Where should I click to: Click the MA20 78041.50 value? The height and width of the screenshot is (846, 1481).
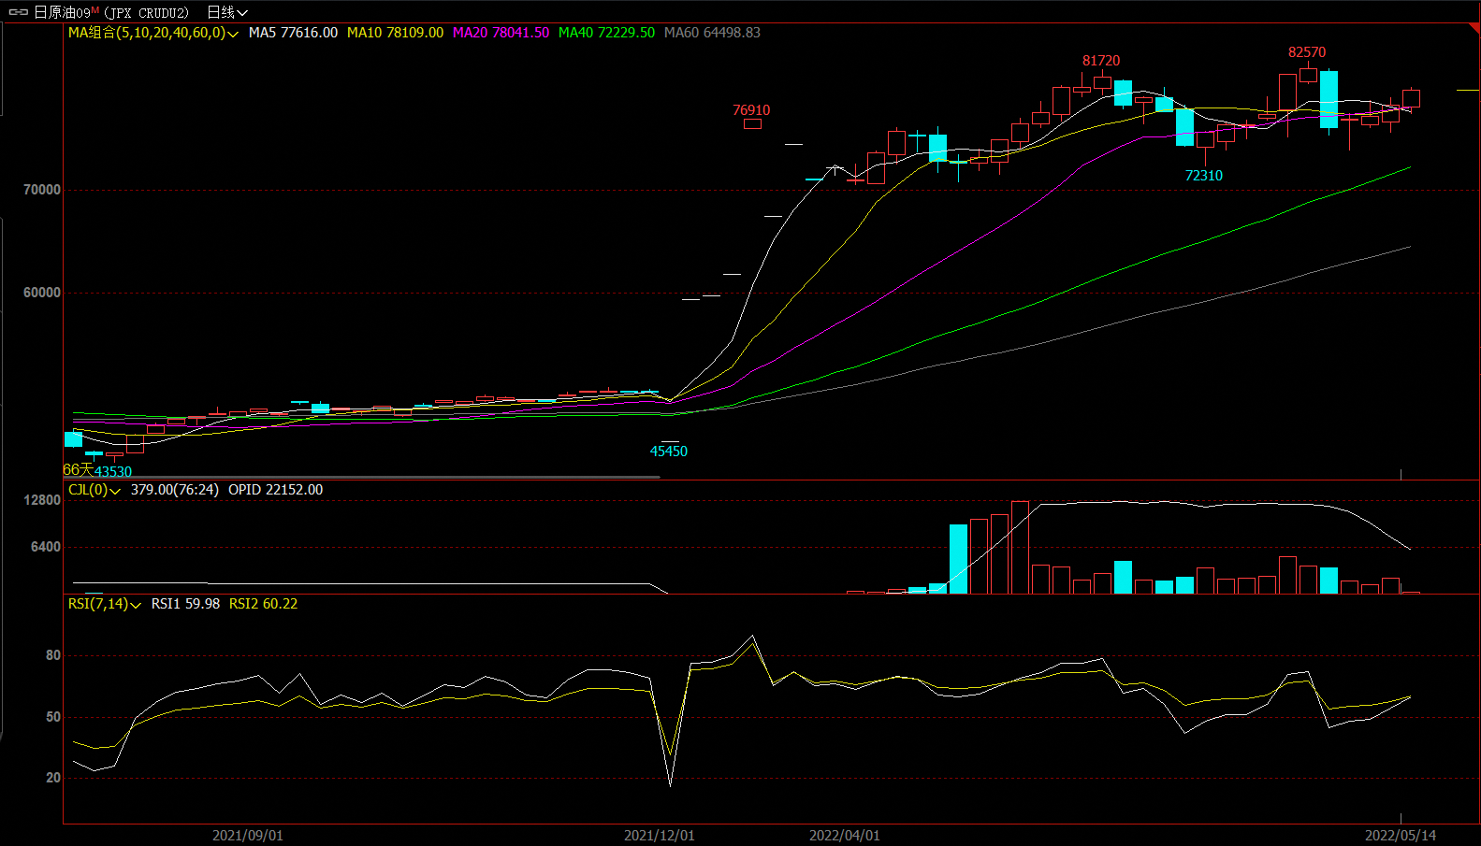pyautogui.click(x=501, y=33)
